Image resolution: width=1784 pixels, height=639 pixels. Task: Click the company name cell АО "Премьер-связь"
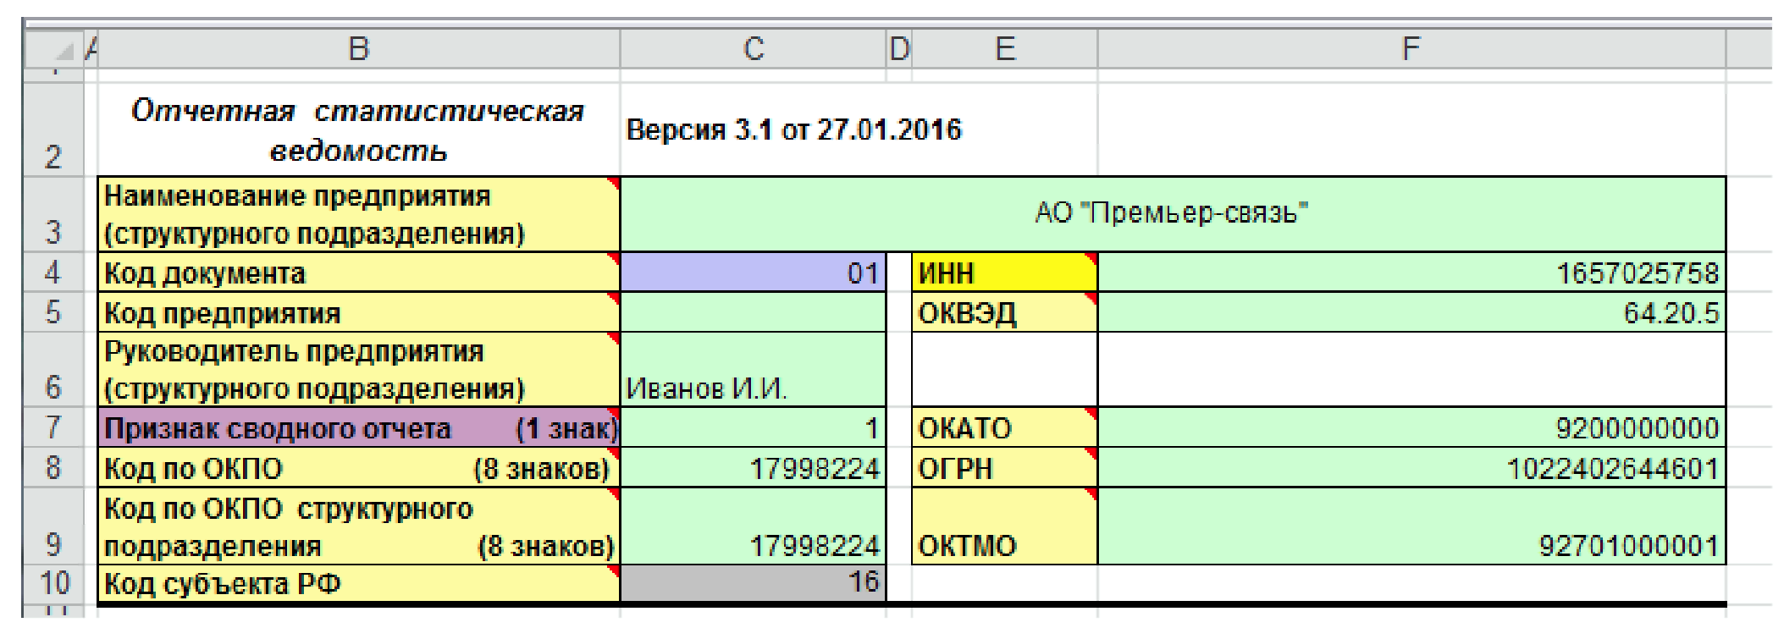coord(1172,214)
